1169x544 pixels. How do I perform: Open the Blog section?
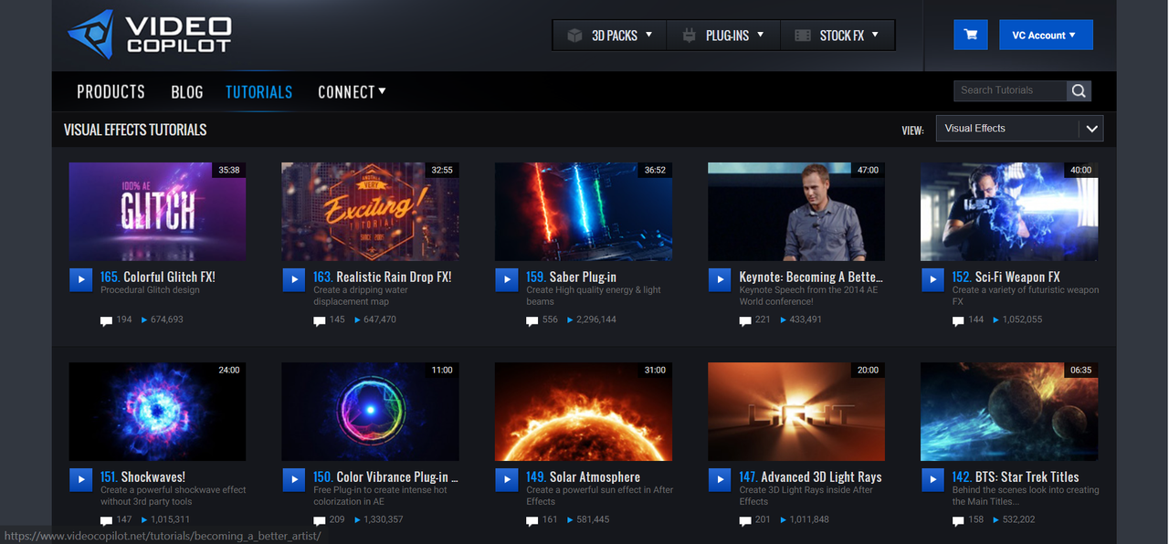[x=186, y=91]
